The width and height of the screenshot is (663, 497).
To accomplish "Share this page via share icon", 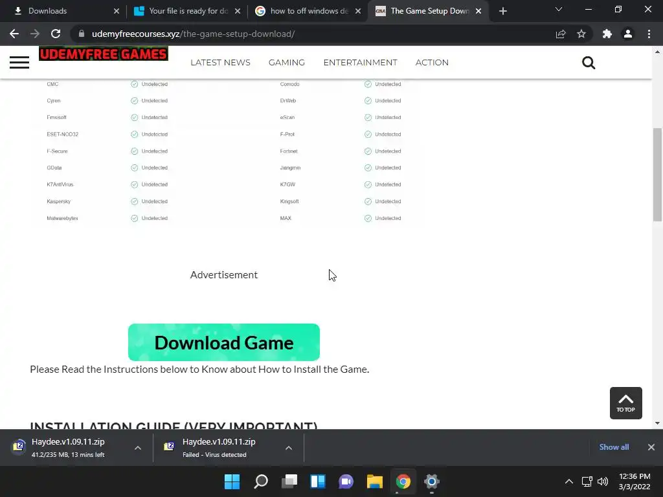I will pos(561,34).
